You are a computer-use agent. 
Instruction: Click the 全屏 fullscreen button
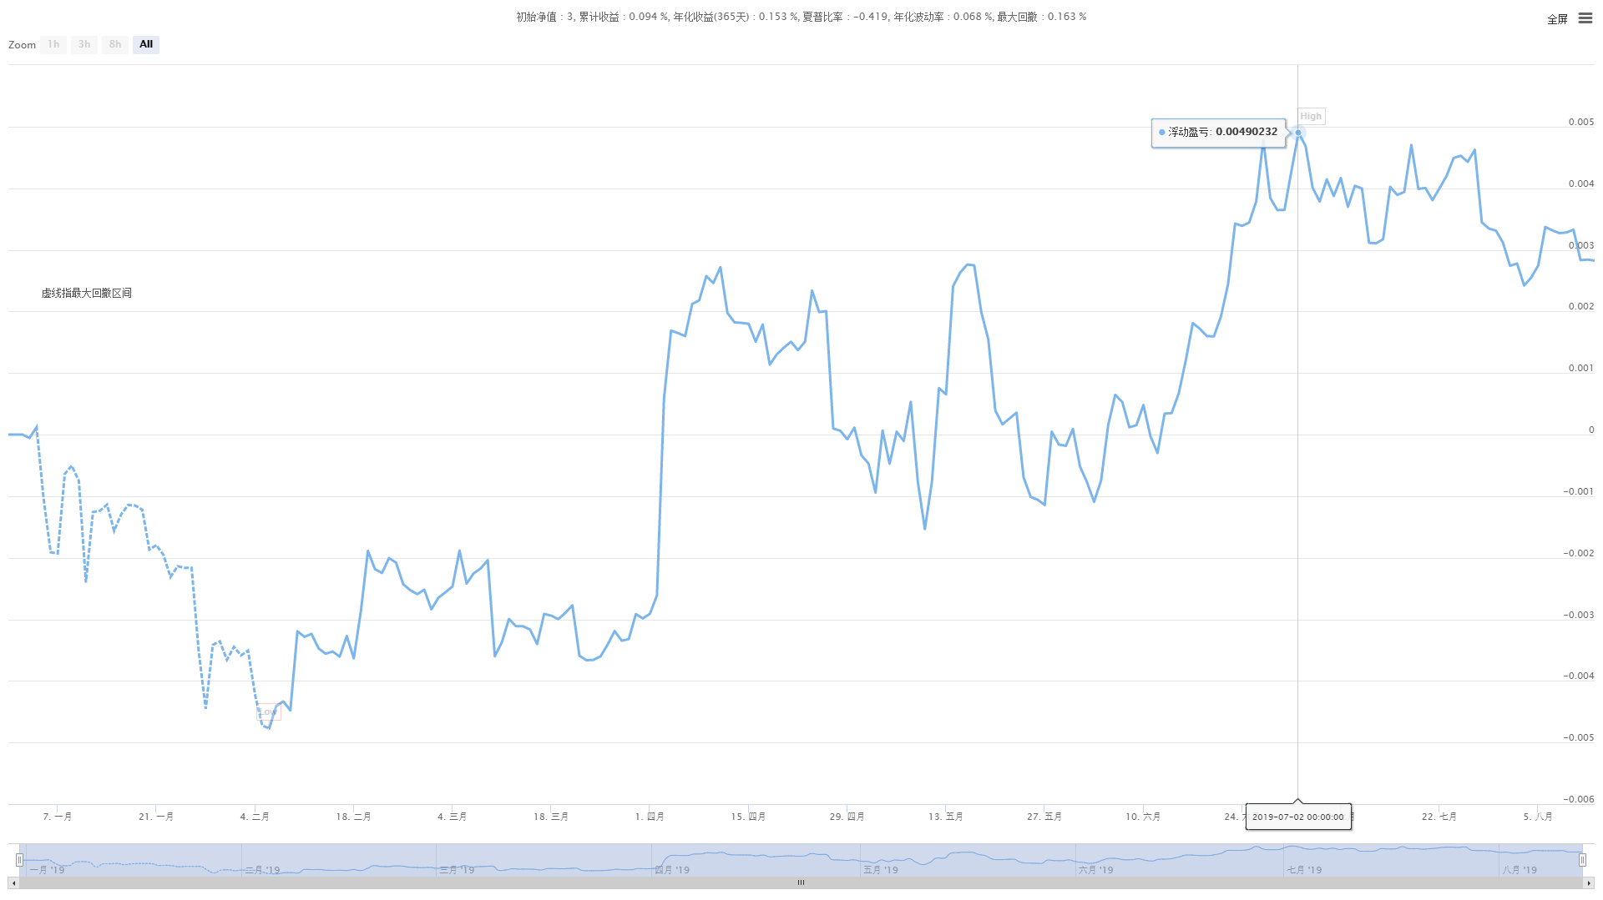click(1557, 19)
